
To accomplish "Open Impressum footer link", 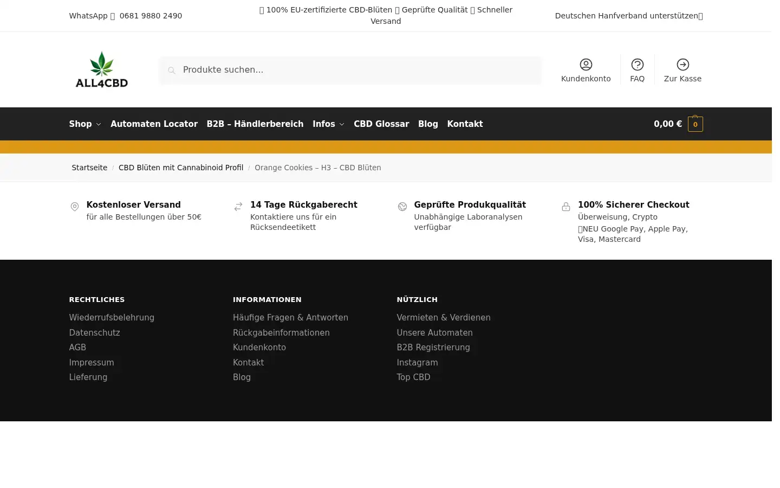I will [x=92, y=362].
